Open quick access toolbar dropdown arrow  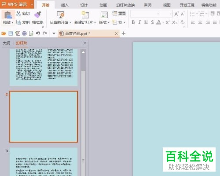click(54, 33)
